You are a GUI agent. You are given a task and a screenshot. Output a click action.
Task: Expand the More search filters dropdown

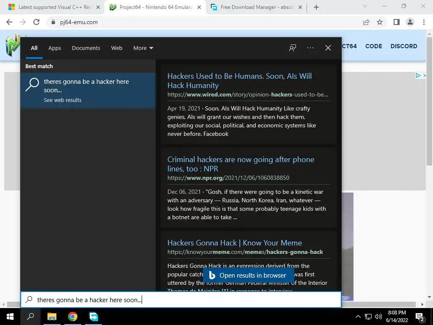pos(143,48)
